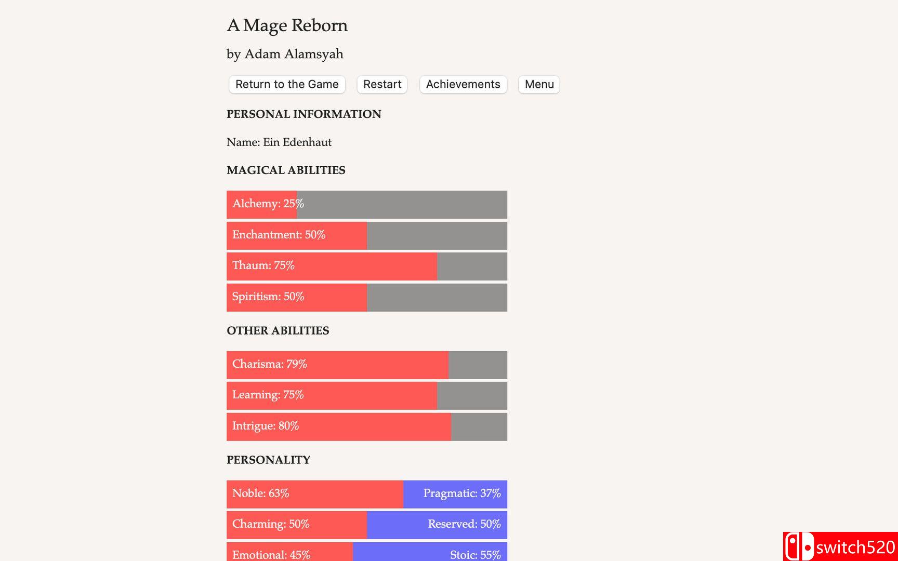Click the Alchemy 25% stat bar
898x561 pixels.
click(x=367, y=204)
